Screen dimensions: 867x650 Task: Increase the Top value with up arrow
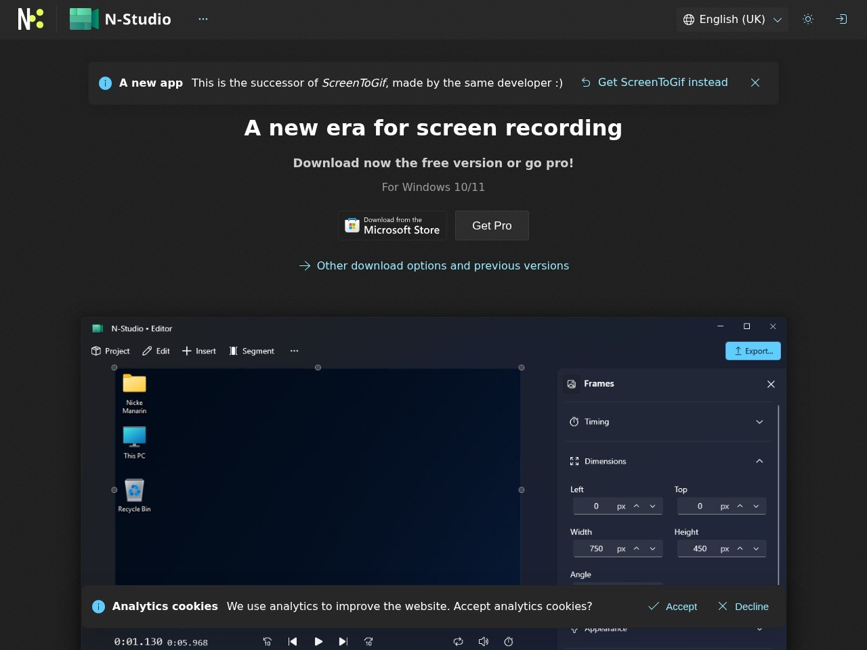click(740, 506)
